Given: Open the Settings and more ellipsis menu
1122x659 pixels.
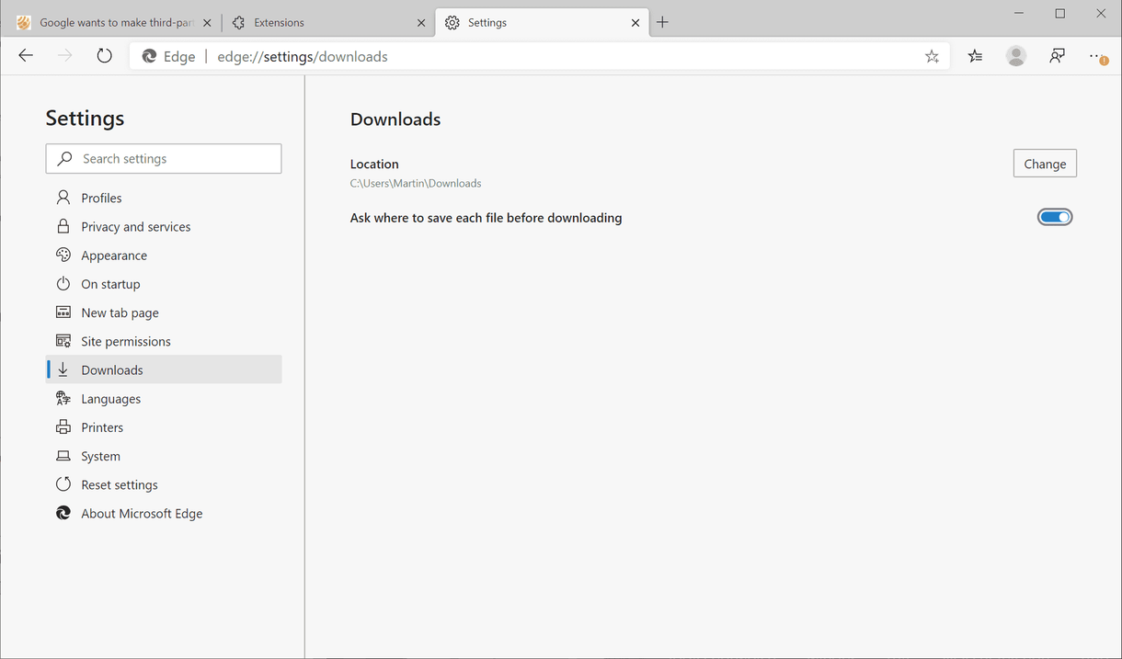Looking at the screenshot, I should coord(1098,57).
